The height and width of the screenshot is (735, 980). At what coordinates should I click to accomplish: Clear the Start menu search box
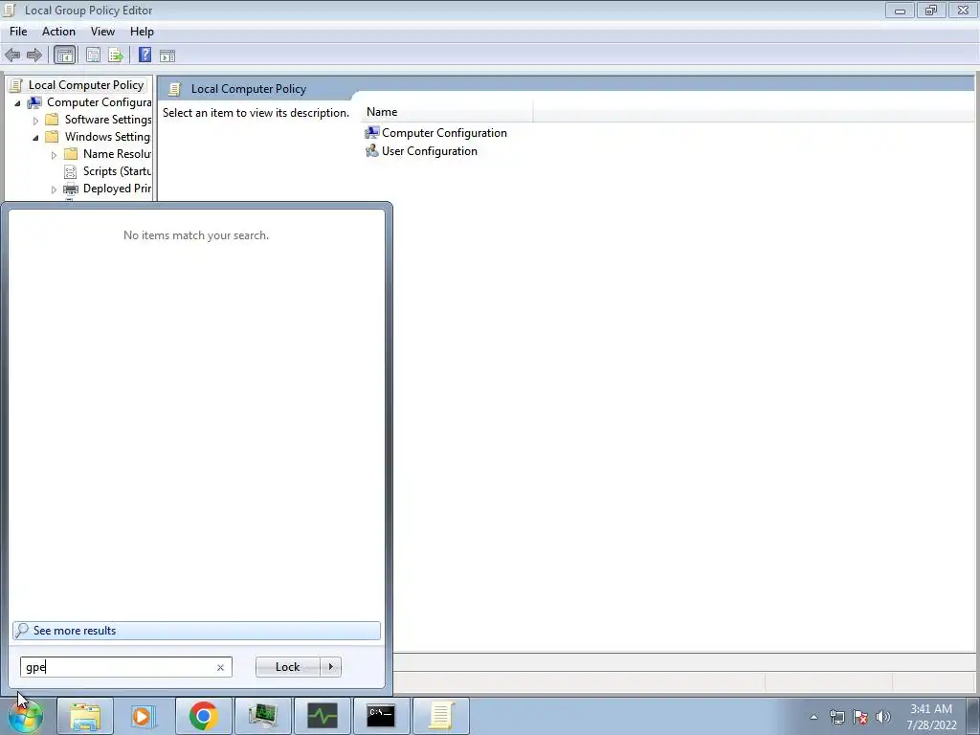[220, 667]
